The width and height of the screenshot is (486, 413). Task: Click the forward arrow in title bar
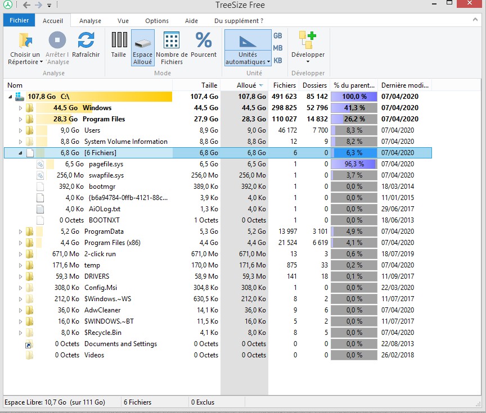click(x=38, y=5)
